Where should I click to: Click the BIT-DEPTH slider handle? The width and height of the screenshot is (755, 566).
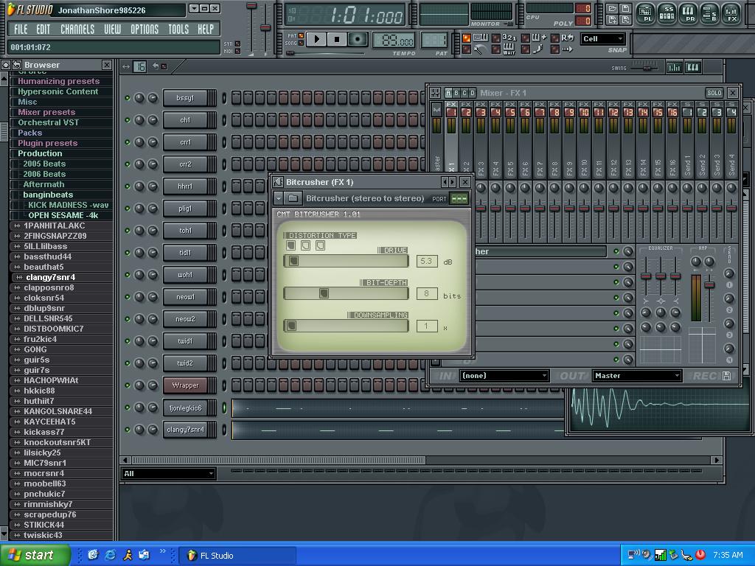click(x=324, y=293)
